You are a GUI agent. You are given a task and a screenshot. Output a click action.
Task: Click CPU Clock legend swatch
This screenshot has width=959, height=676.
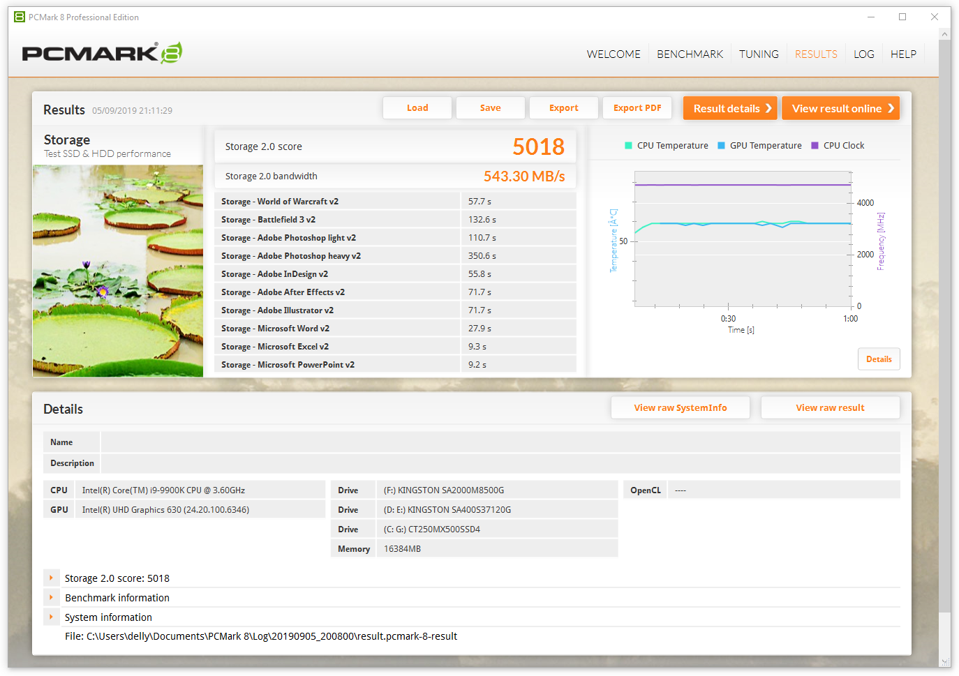[x=815, y=146]
